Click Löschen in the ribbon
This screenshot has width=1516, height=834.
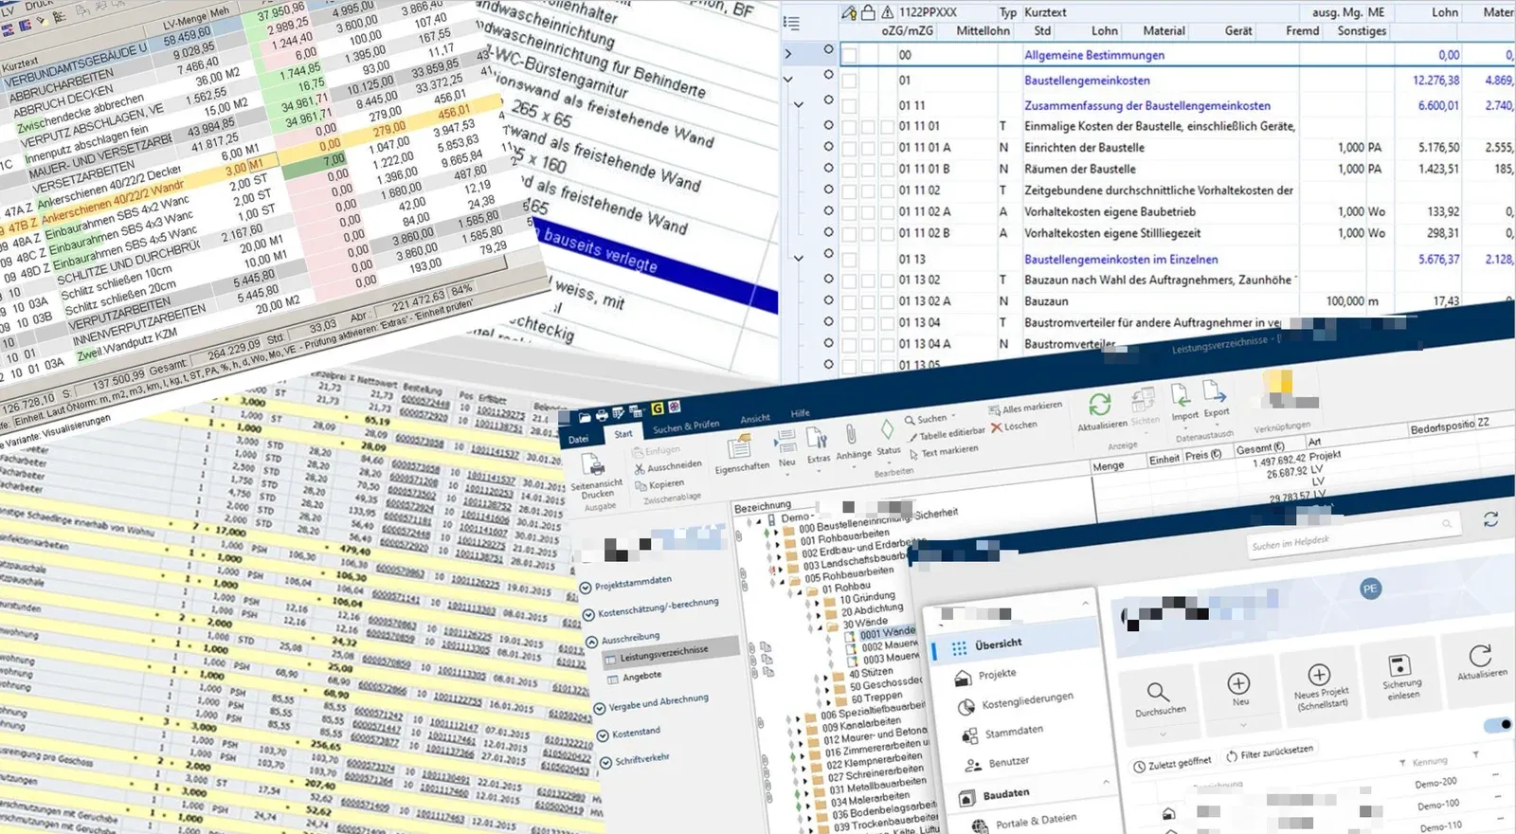1014,426
